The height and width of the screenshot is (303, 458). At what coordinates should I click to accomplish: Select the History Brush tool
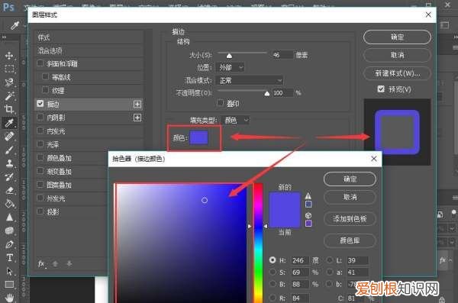[x=9, y=176]
